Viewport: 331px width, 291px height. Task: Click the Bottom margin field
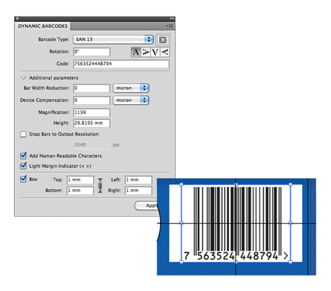pos(80,190)
